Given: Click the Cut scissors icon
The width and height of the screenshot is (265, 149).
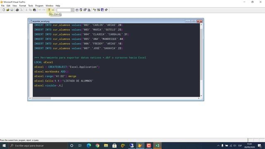Looking at the screenshot, I should [26, 10].
